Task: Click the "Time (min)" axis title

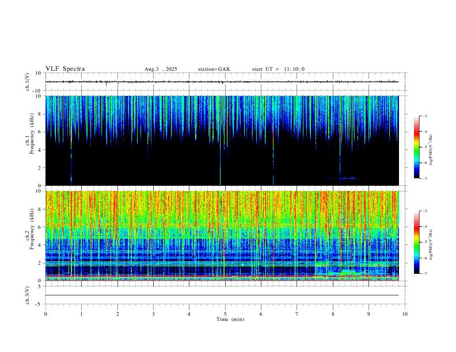Action: pyautogui.click(x=230, y=319)
